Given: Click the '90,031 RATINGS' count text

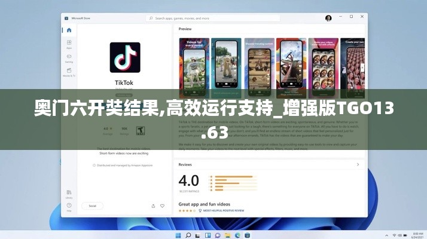Looking at the screenshot, I should click(189, 191).
